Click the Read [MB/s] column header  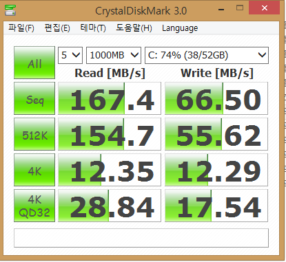tap(110, 74)
